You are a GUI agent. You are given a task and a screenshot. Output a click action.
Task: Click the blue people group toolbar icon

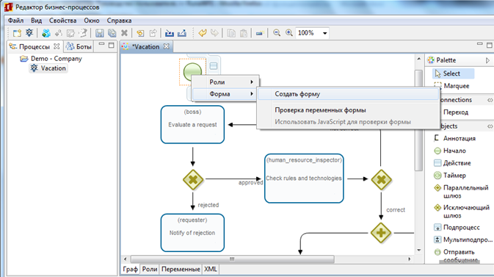tap(46, 33)
